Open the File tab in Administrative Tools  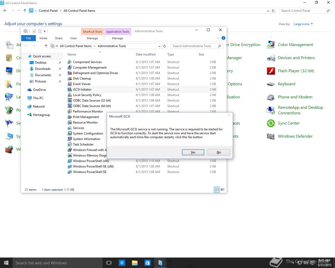(x=29, y=38)
